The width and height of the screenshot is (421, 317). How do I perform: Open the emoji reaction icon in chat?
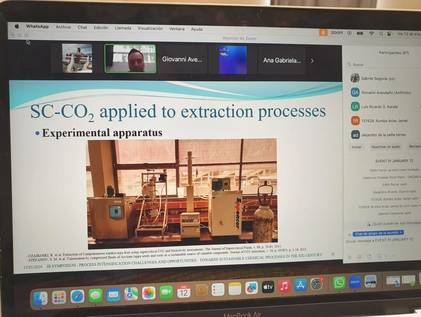(359, 257)
